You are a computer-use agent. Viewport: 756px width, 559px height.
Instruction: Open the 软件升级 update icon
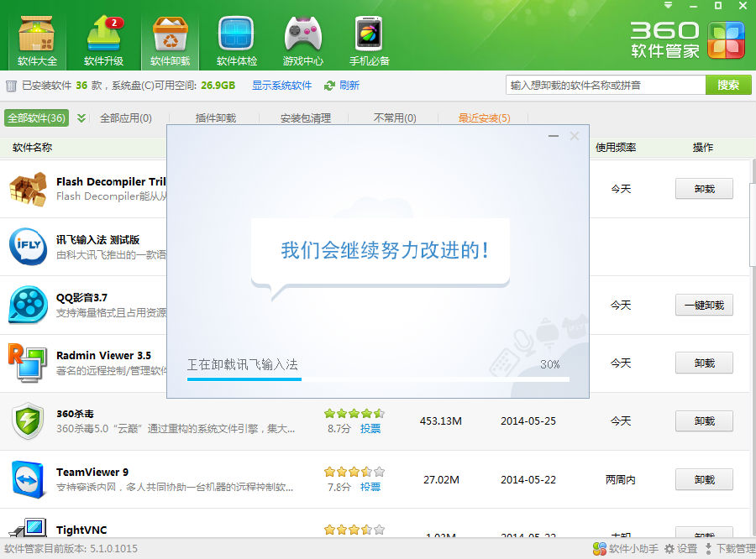[x=103, y=41]
